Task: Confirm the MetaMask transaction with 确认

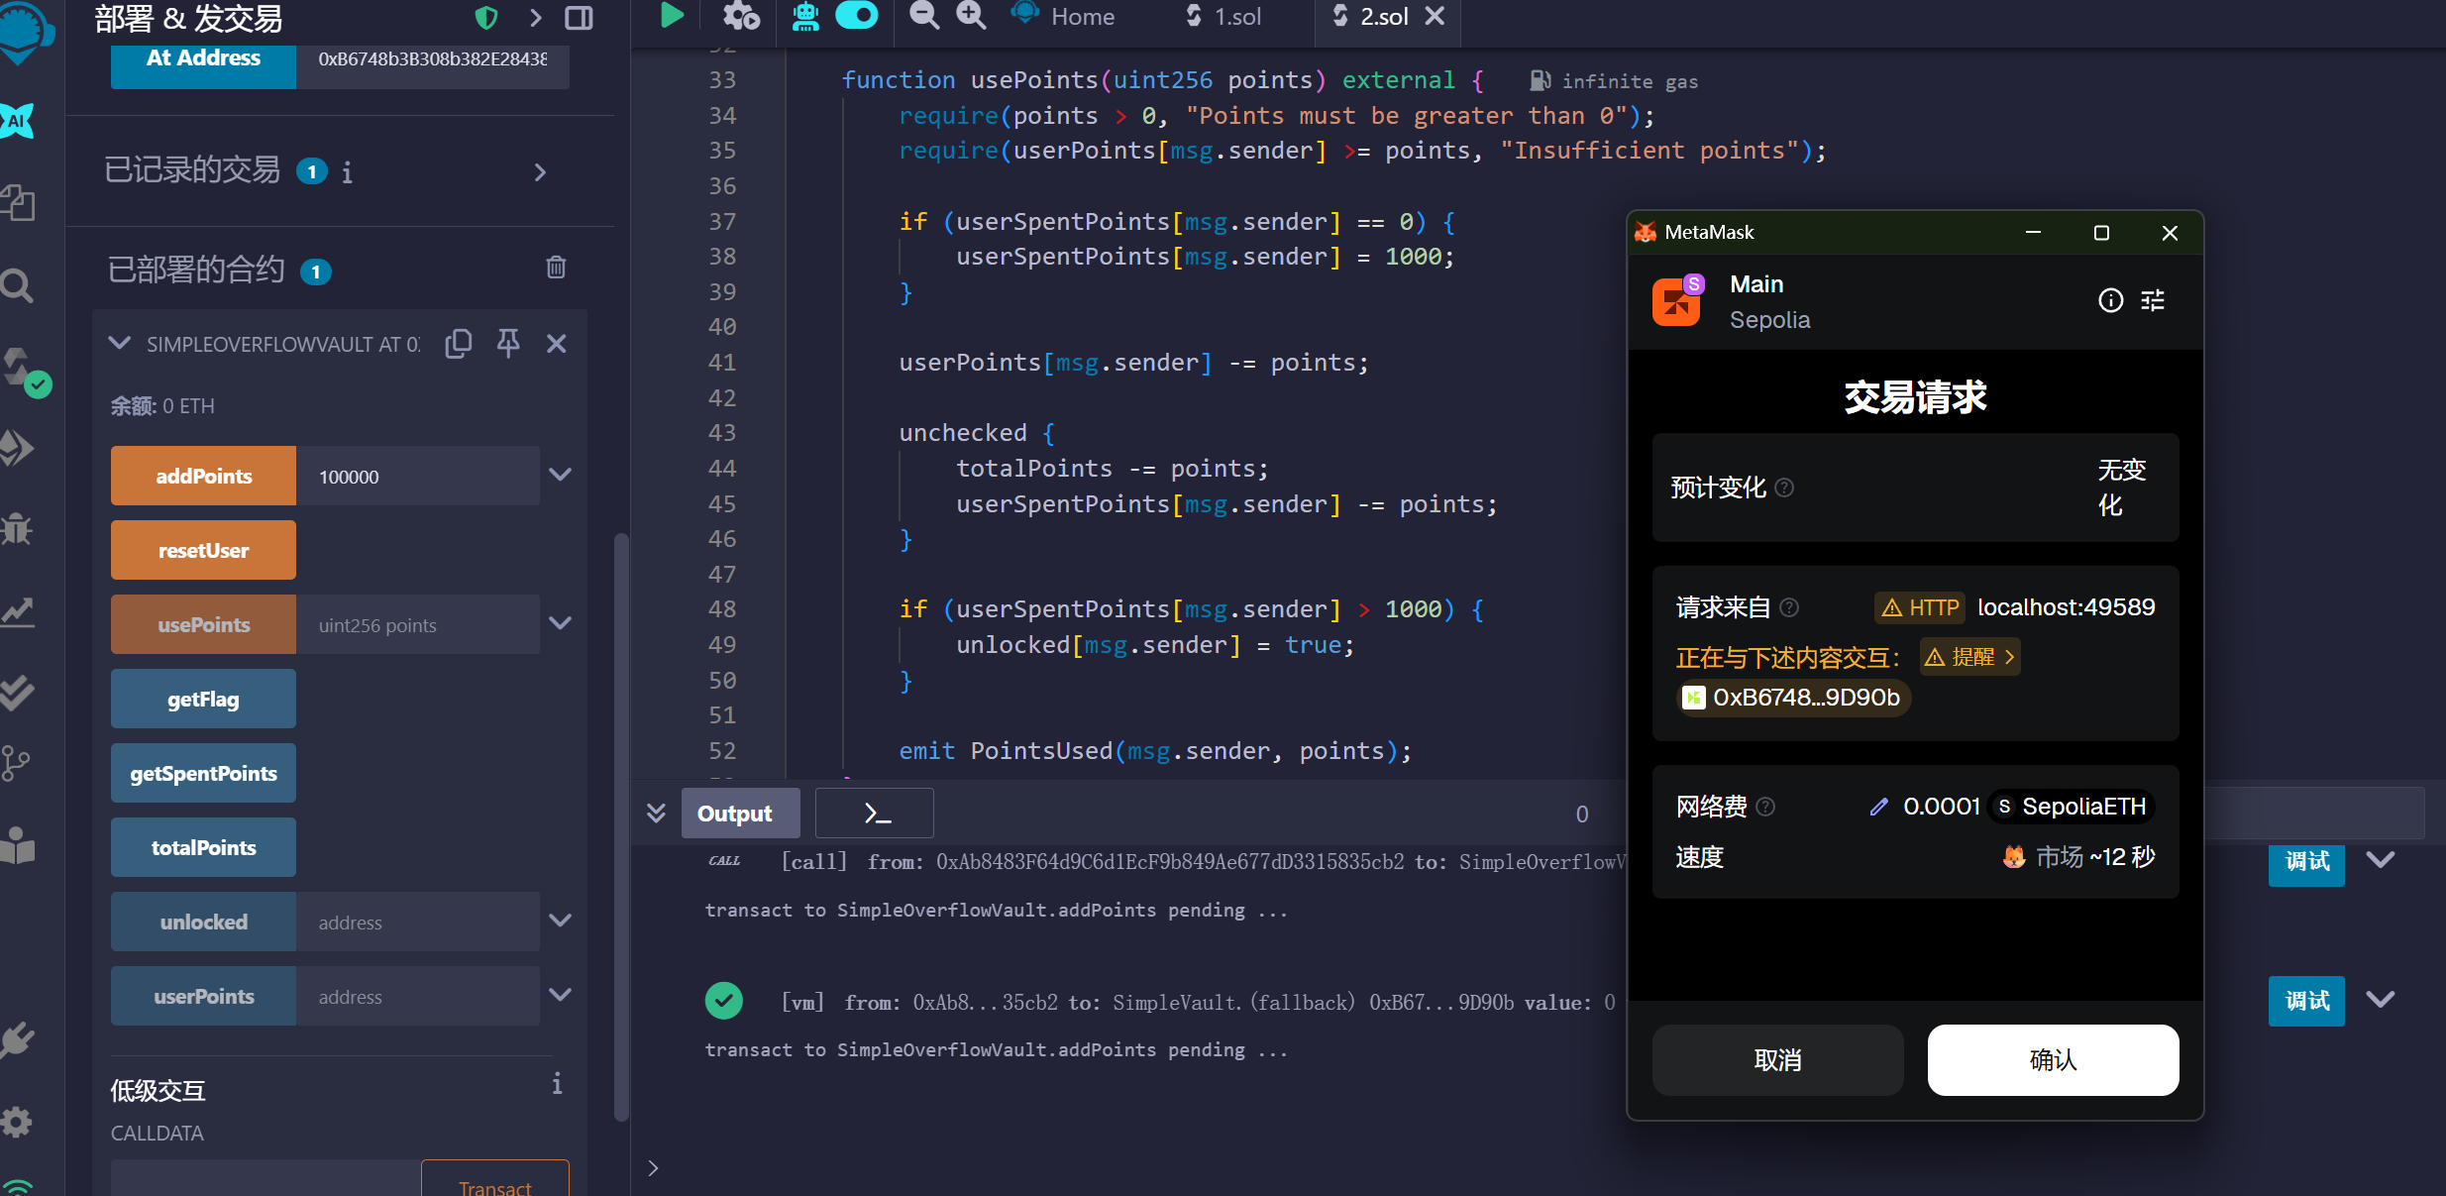Action: click(x=2052, y=1060)
